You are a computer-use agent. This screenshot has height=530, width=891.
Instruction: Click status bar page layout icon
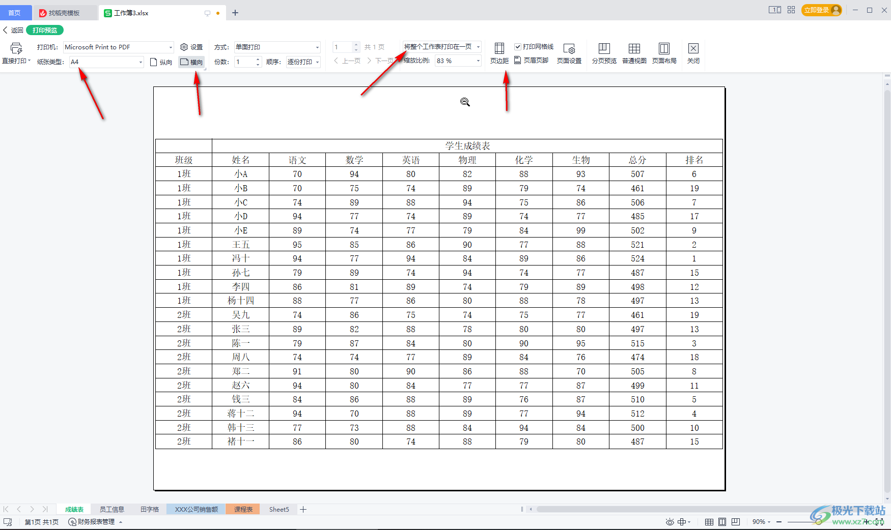[722, 522]
